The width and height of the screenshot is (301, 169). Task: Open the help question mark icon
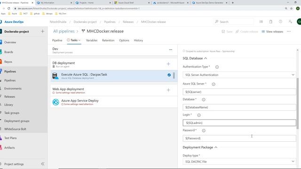[280, 22]
